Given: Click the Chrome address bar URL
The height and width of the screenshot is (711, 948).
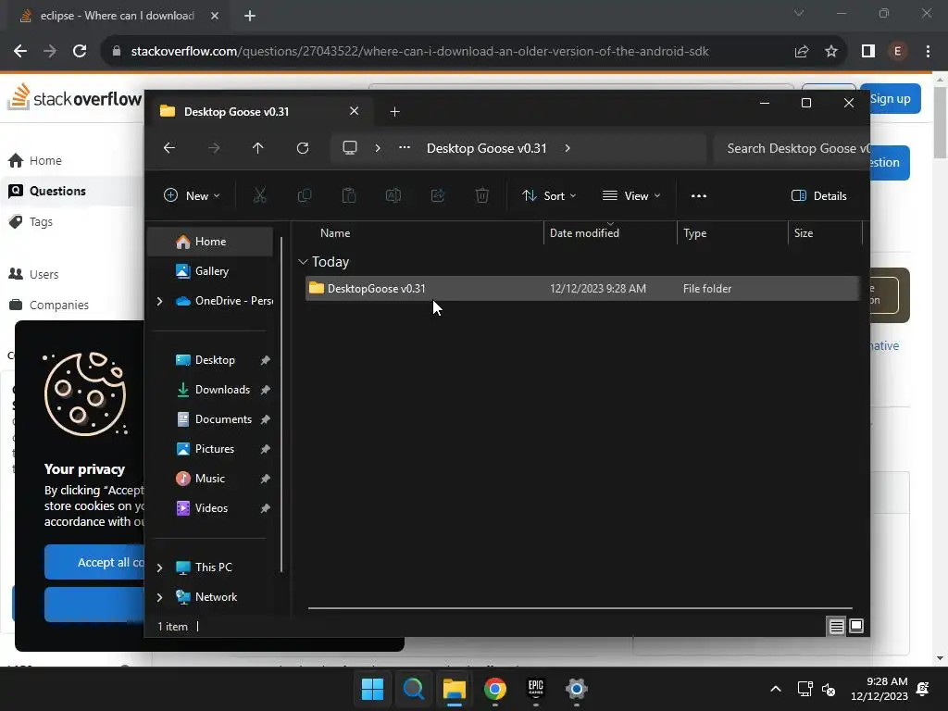Looking at the screenshot, I should tap(419, 52).
